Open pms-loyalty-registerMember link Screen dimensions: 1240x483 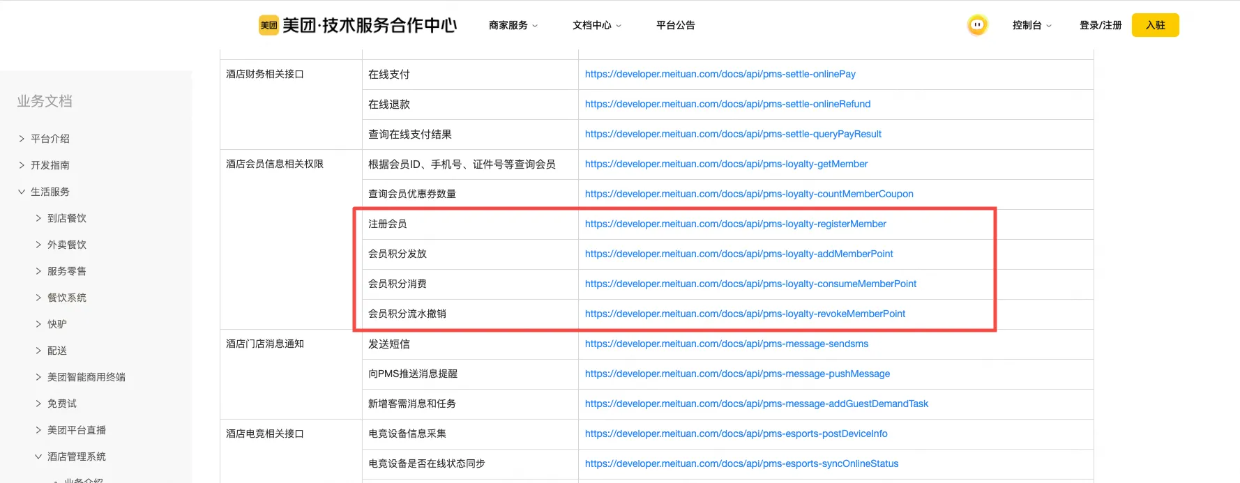pos(735,224)
